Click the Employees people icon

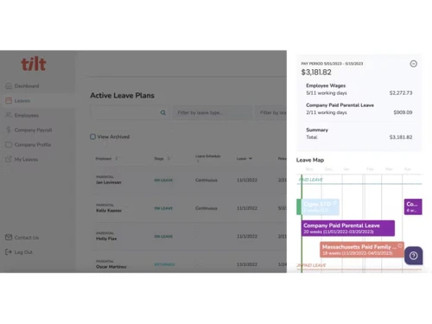click(x=9, y=115)
